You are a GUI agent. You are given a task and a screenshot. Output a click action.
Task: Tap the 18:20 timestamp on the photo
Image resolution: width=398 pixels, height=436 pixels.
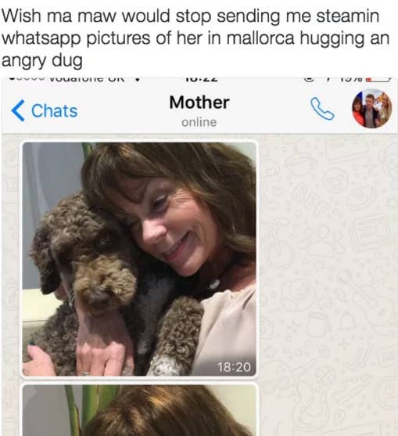click(234, 367)
